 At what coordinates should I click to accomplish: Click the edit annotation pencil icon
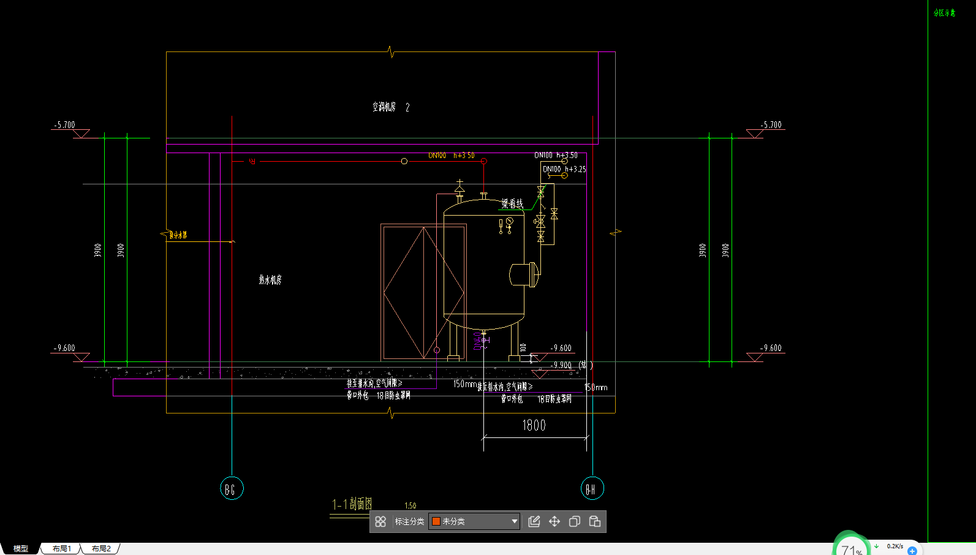point(534,521)
